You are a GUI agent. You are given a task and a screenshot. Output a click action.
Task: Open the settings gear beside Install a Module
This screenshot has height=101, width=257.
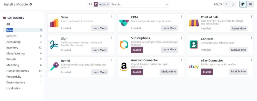click(31, 4)
